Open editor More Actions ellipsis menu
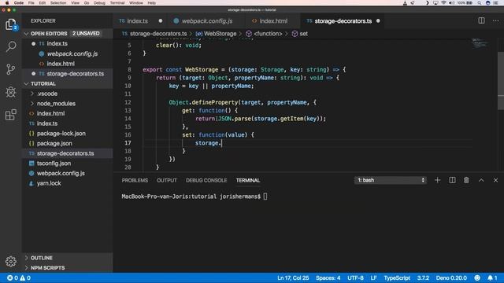Image resolution: width=504 pixels, height=283 pixels. (495, 20)
